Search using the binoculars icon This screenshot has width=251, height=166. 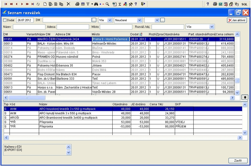point(95,4)
